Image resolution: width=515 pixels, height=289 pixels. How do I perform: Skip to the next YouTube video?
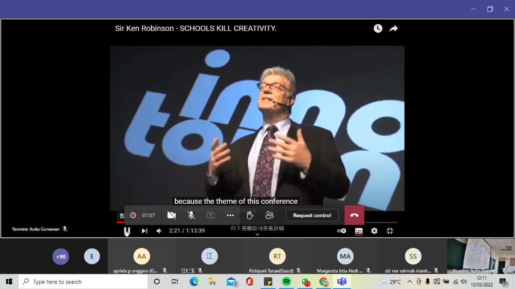point(144,230)
